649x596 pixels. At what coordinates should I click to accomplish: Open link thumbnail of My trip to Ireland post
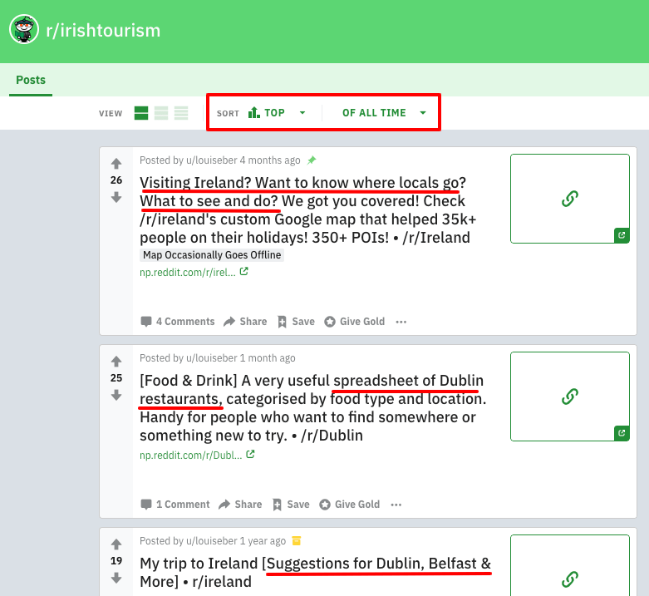pyautogui.click(x=570, y=565)
